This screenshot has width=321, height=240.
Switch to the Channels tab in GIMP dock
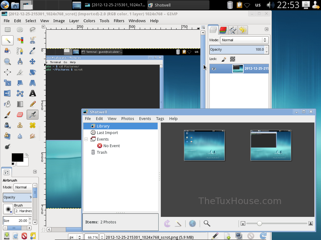[x=223, y=30]
